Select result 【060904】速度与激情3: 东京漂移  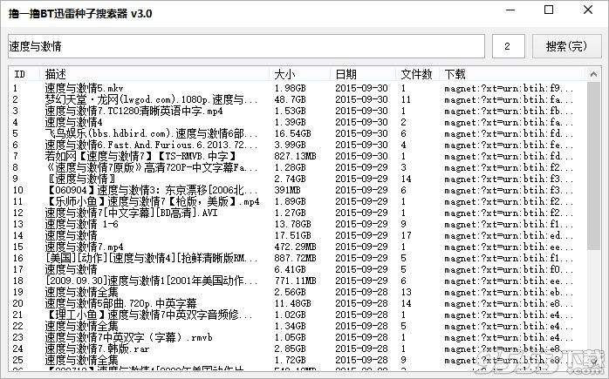(x=151, y=190)
